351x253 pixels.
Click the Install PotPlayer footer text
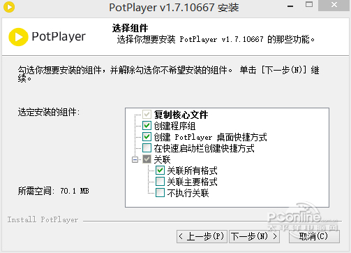(x=43, y=219)
